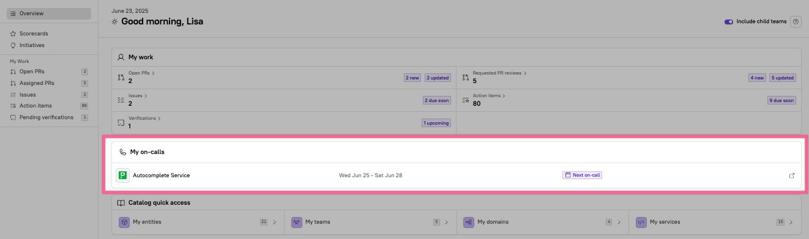Click the My work Action items list icon

(x=466, y=100)
